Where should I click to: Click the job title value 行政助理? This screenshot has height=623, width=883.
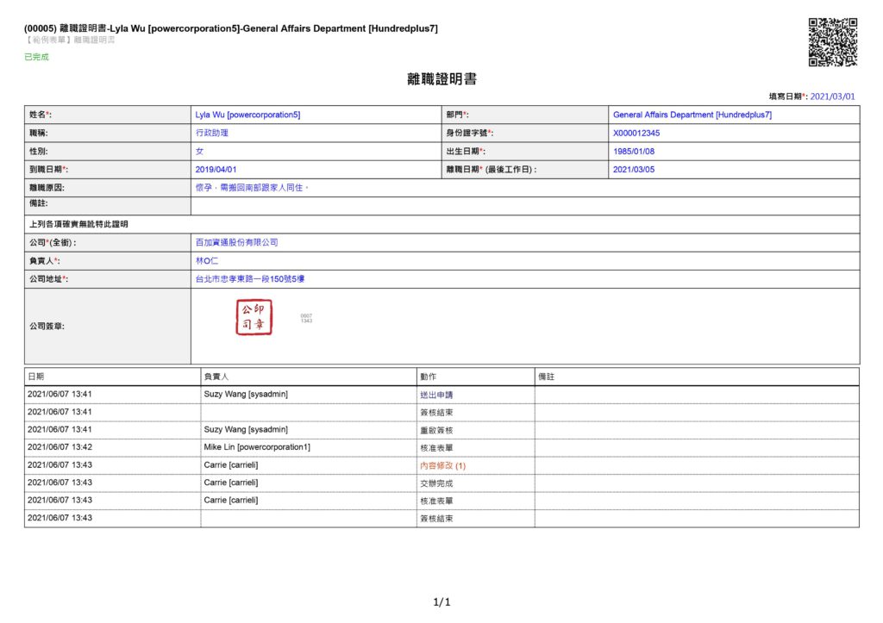(x=212, y=134)
